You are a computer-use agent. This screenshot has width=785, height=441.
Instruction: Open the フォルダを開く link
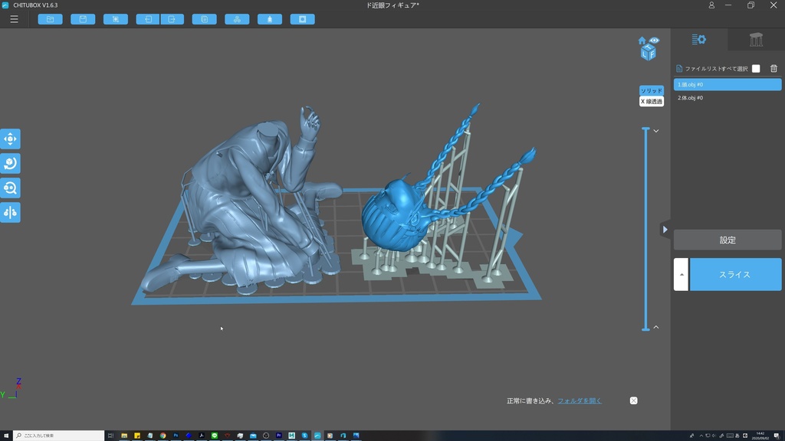point(580,400)
